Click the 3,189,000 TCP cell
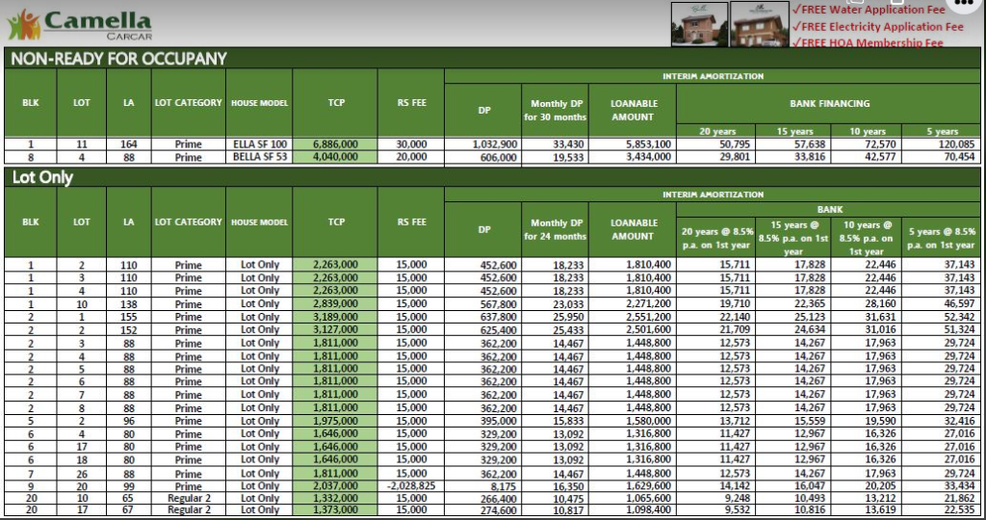 pos(335,317)
